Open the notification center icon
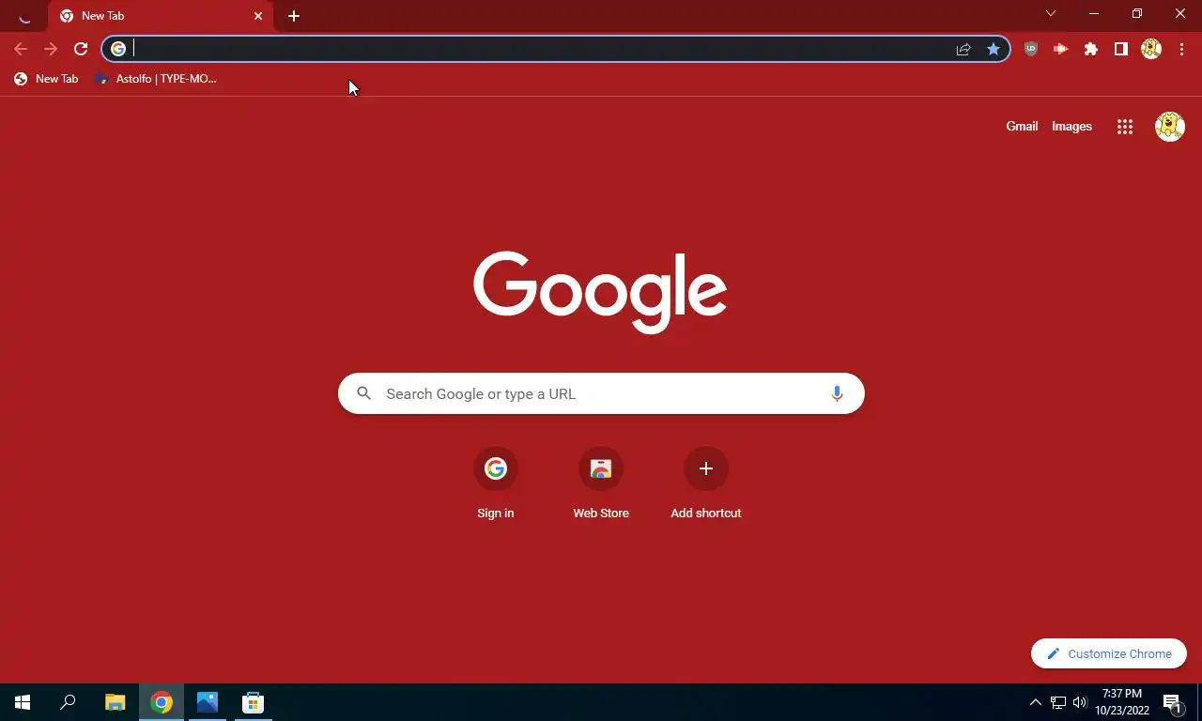 [x=1172, y=702]
